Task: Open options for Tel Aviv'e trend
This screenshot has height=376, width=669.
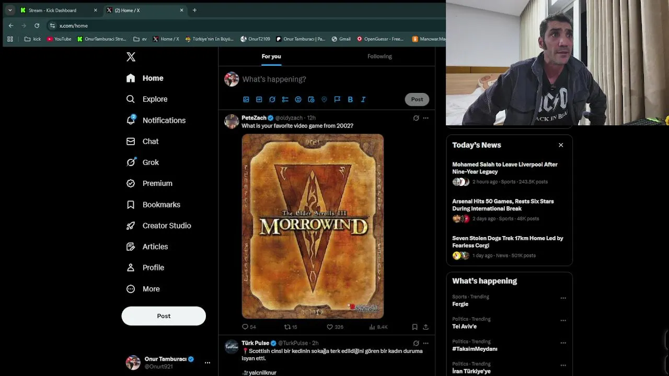Action: click(563, 320)
